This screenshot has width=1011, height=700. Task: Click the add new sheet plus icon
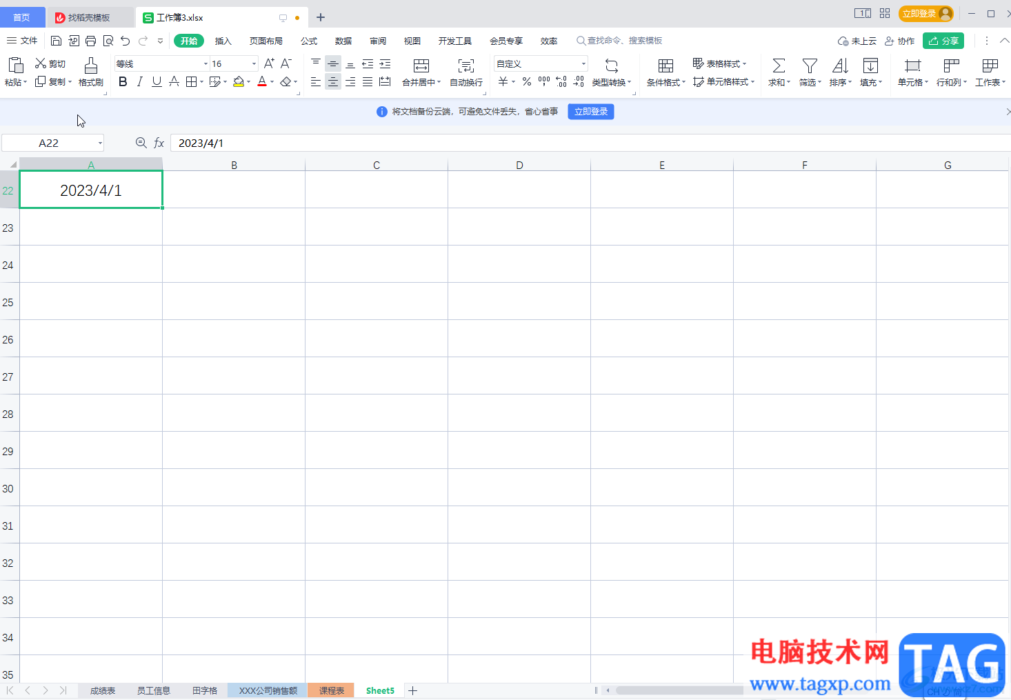click(x=412, y=690)
